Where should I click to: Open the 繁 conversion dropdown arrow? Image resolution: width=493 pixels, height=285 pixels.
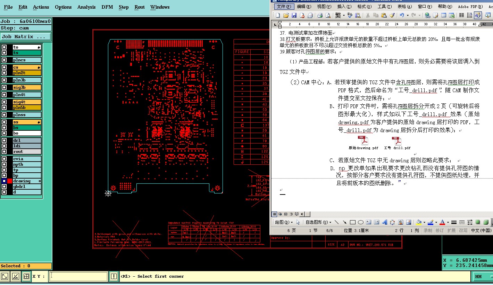344,15
